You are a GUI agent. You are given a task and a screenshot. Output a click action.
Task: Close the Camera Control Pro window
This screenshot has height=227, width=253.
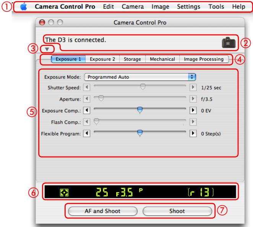pyautogui.click(x=42, y=22)
